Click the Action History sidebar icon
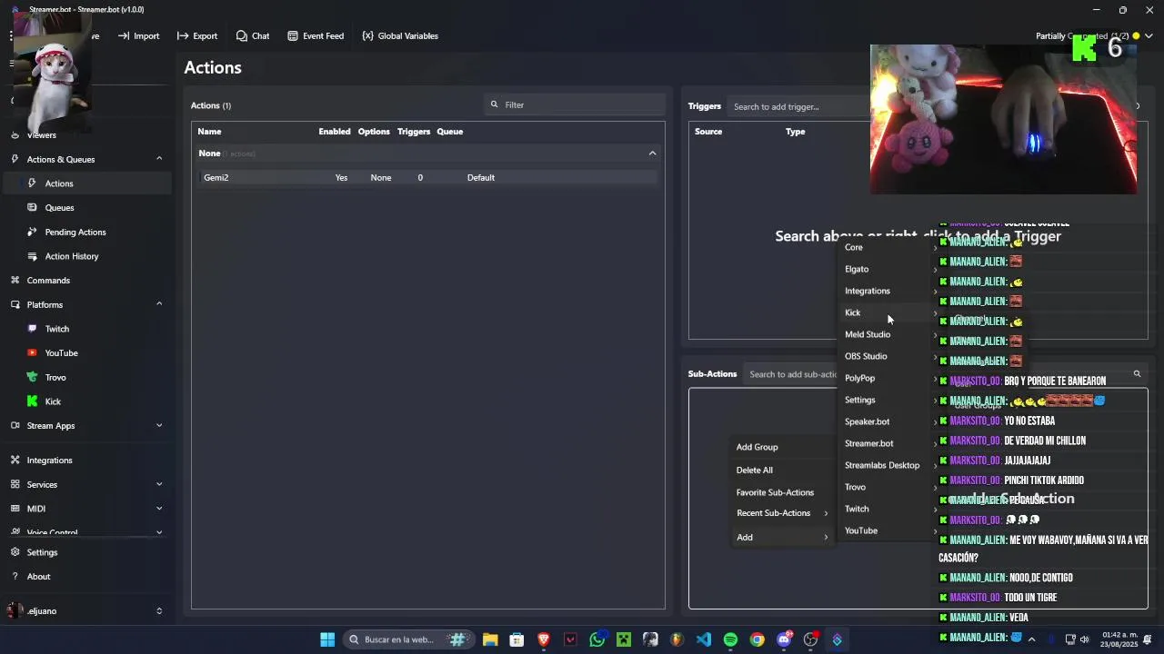 click(33, 256)
